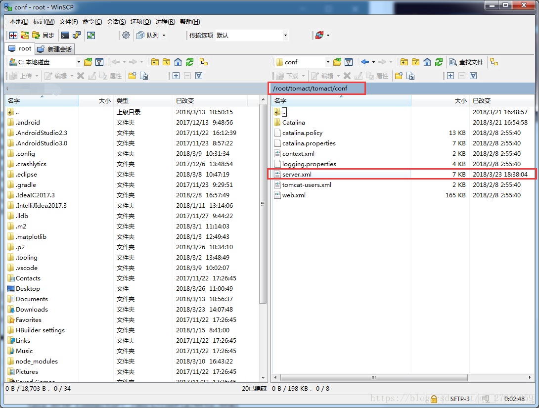Go to home directory in local panel
Screen dimensions: 539x408
click(178, 62)
